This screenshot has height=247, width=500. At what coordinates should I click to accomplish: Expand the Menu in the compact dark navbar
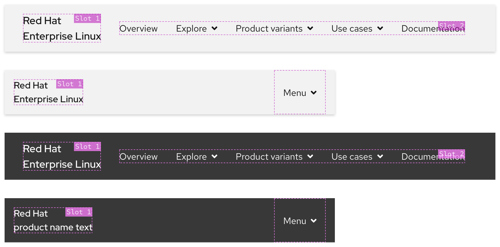tap(299, 221)
